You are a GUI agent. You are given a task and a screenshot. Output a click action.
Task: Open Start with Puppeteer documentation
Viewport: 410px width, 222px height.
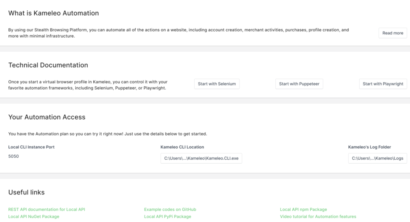pos(299,84)
